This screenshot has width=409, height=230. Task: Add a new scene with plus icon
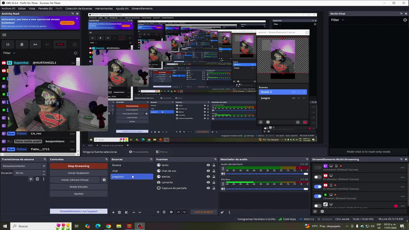[113, 212]
